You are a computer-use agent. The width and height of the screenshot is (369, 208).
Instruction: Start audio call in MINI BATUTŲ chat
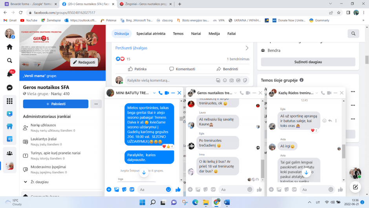[161, 93]
